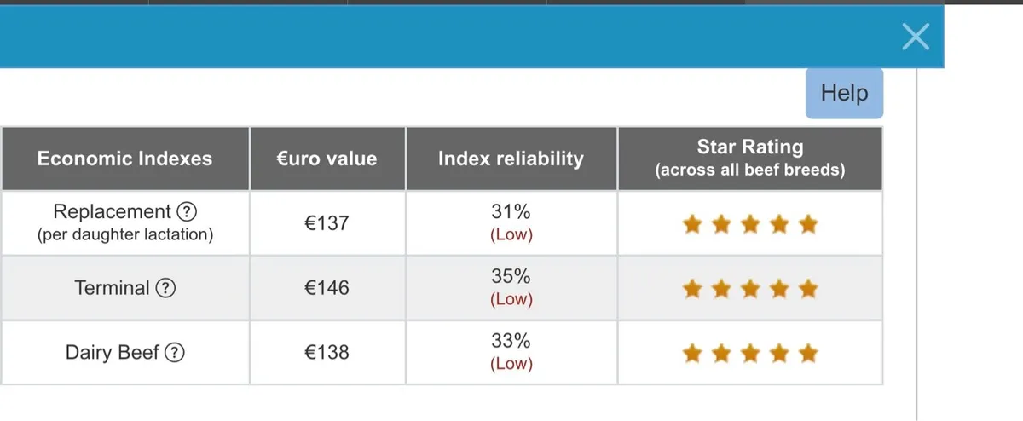
Task: Click the Economic Indexes column header
Action: coord(124,159)
